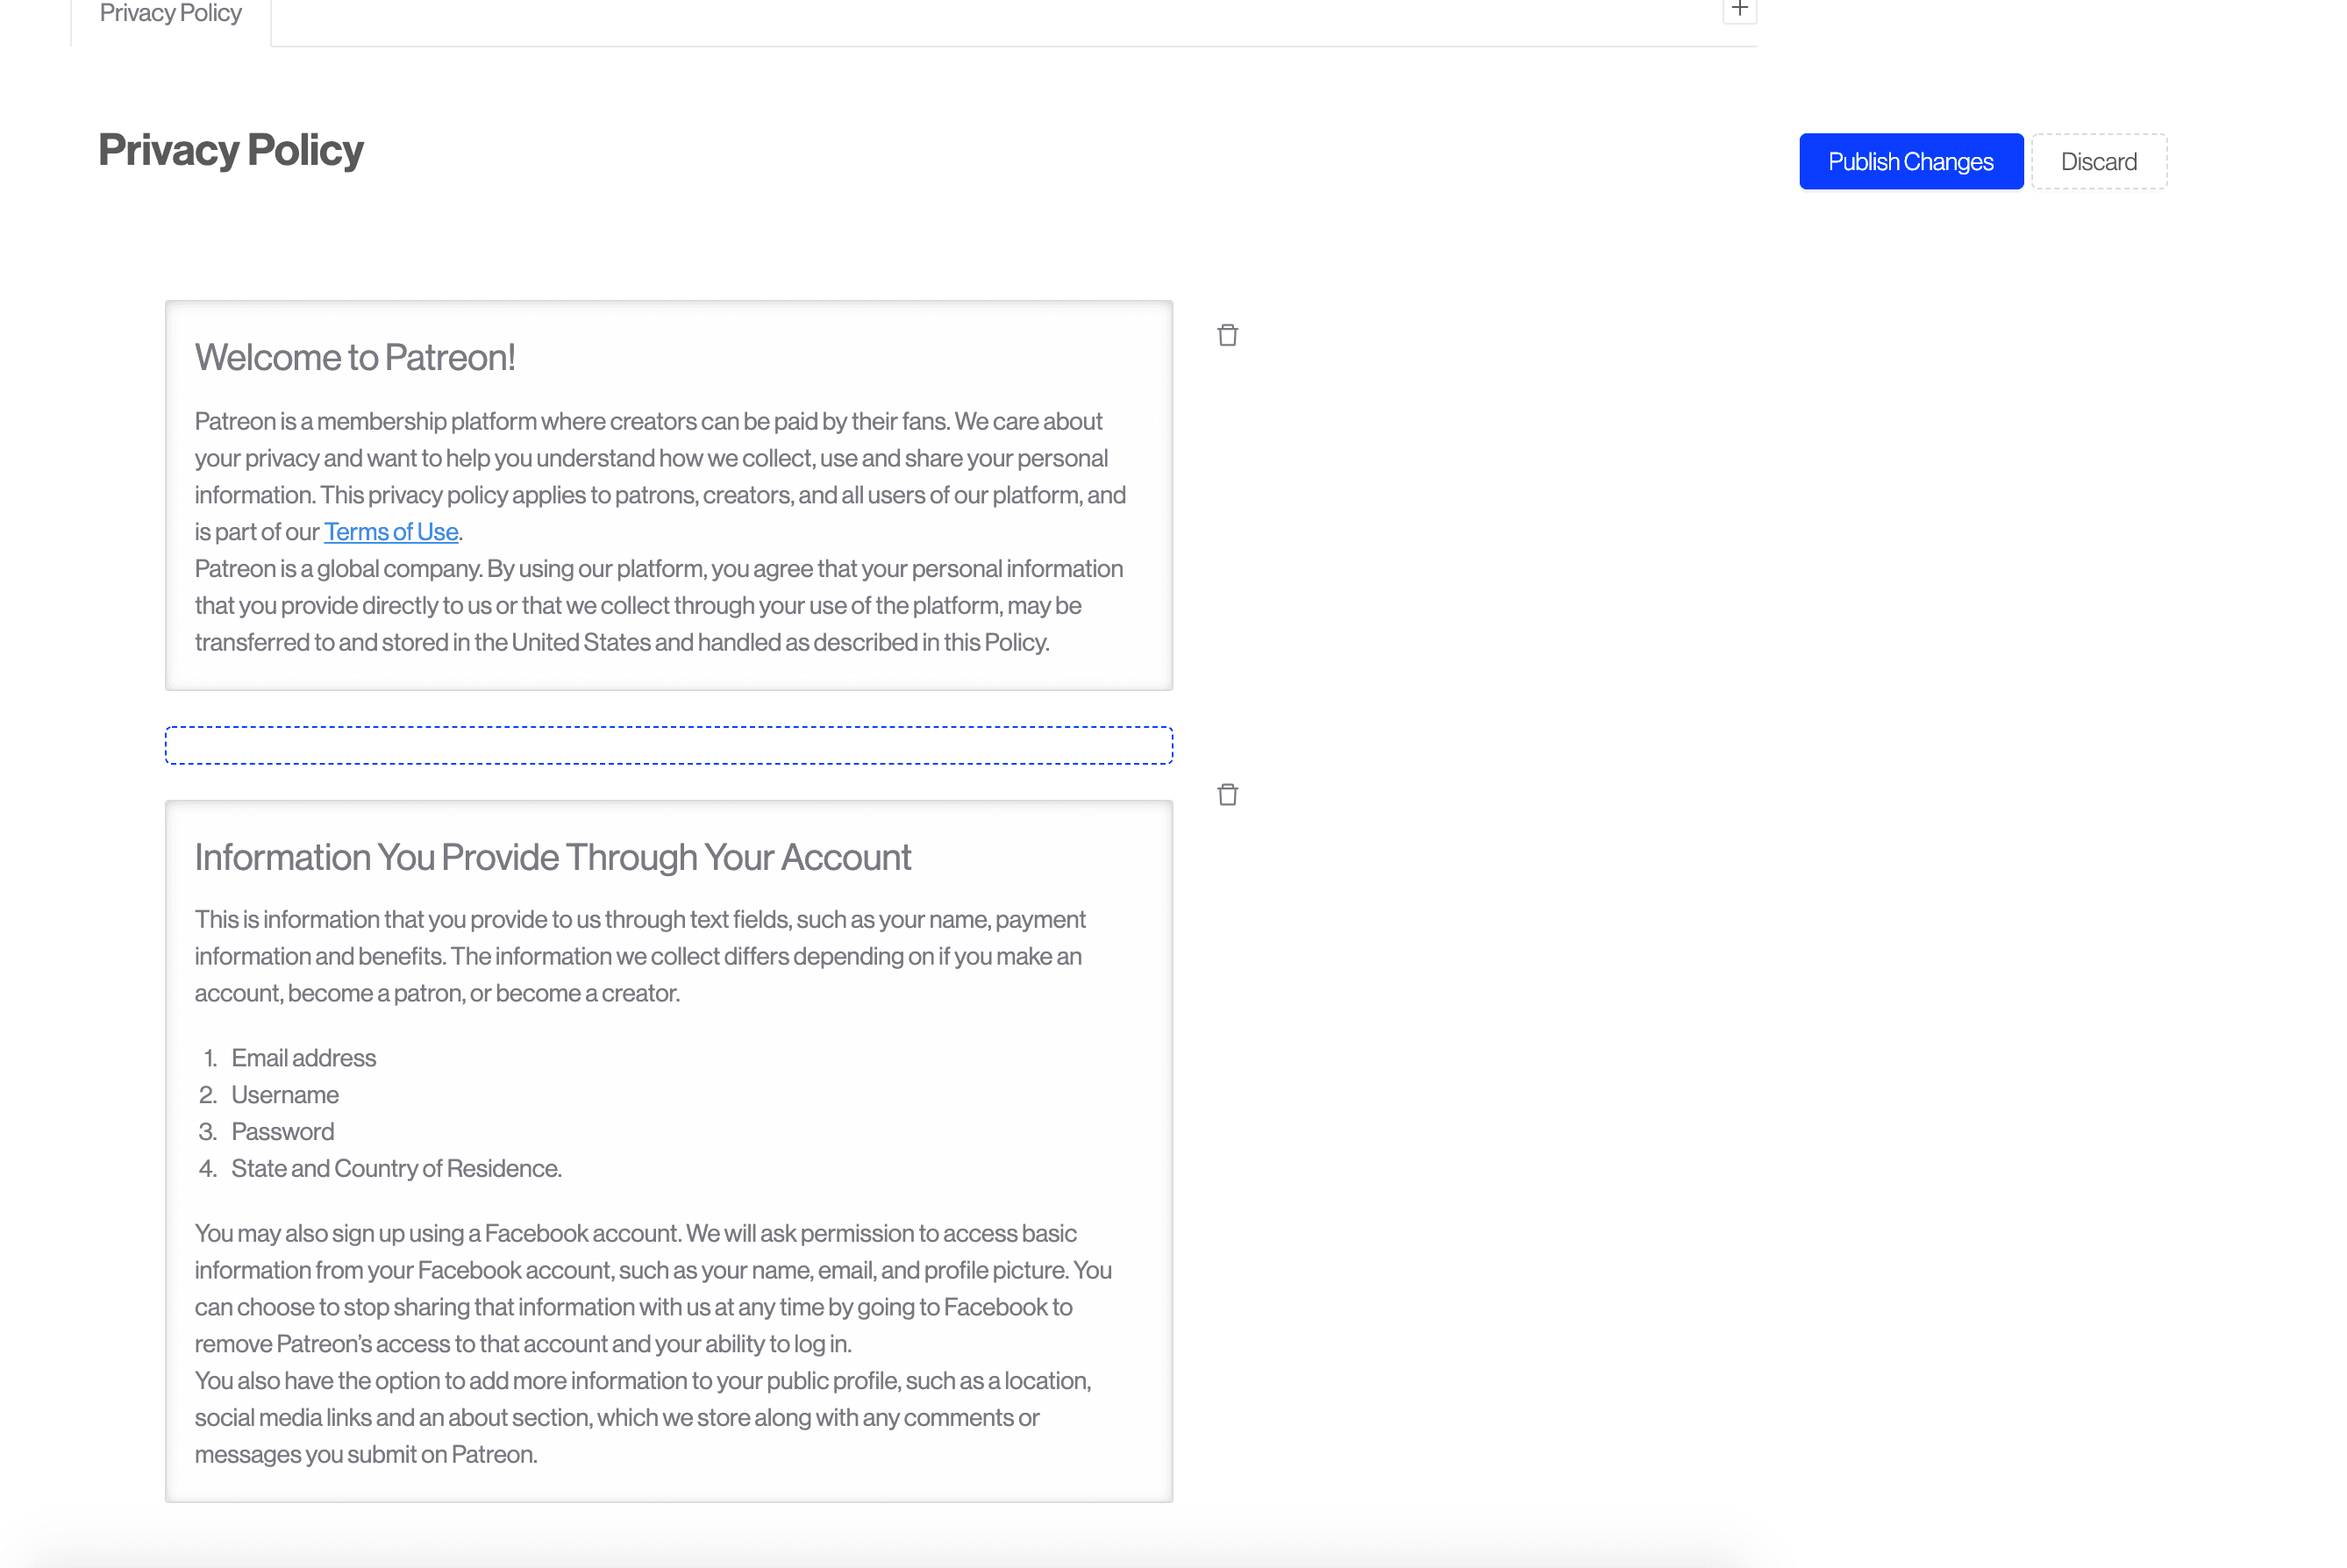
Task: Click paragraph starting 'You also have the option'
Action: tap(640, 1418)
